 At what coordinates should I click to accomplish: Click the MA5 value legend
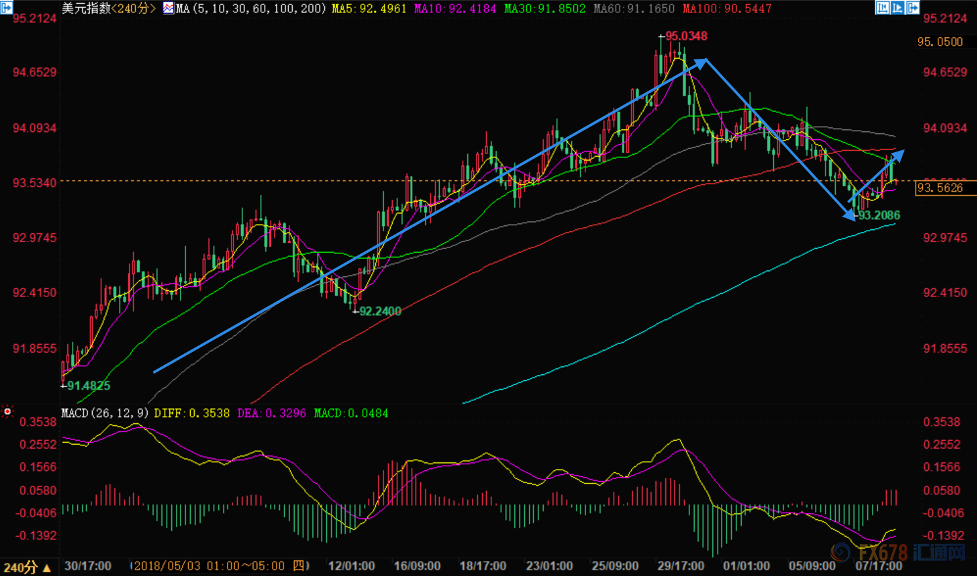coord(369,8)
